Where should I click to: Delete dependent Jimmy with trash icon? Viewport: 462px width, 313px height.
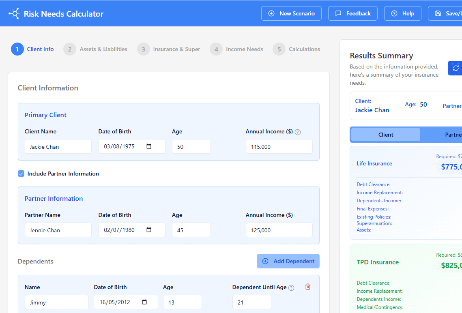(x=308, y=287)
